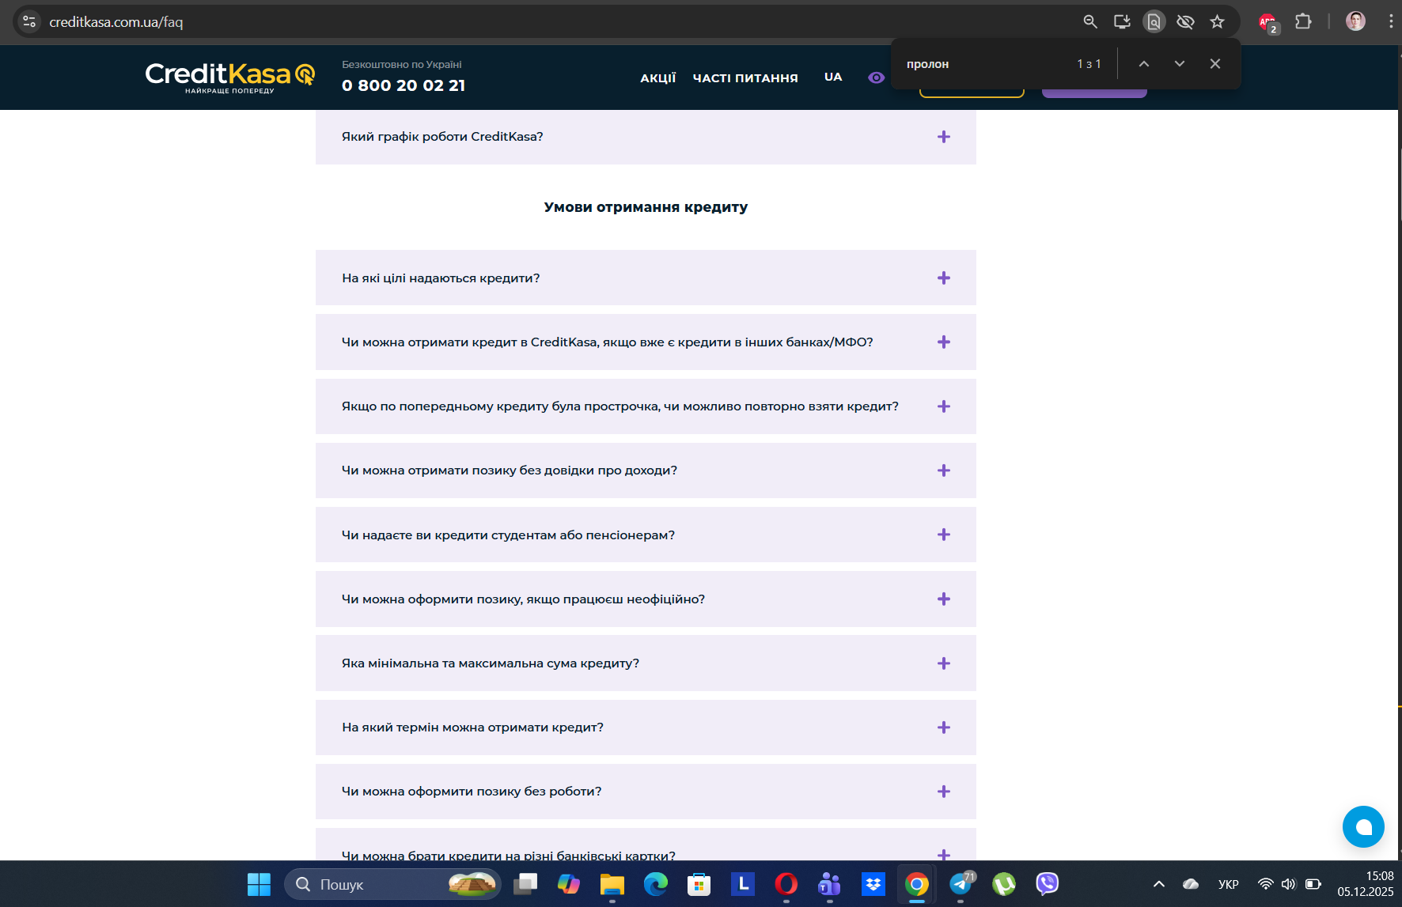Screen dimensions: 1402x907
Task: Launch Copilot from the taskbar
Action: (569, 884)
